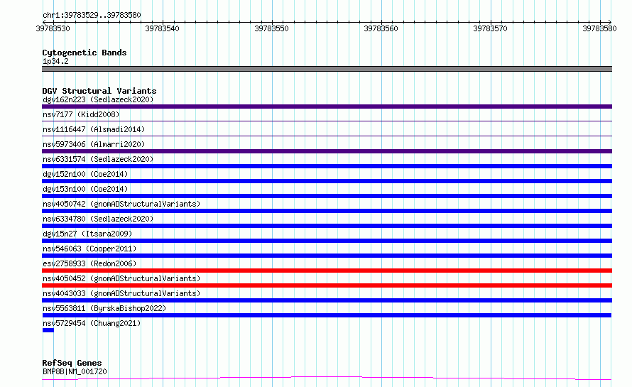Click ruler tick label 39783540
The image size is (632, 387).
click(x=162, y=28)
